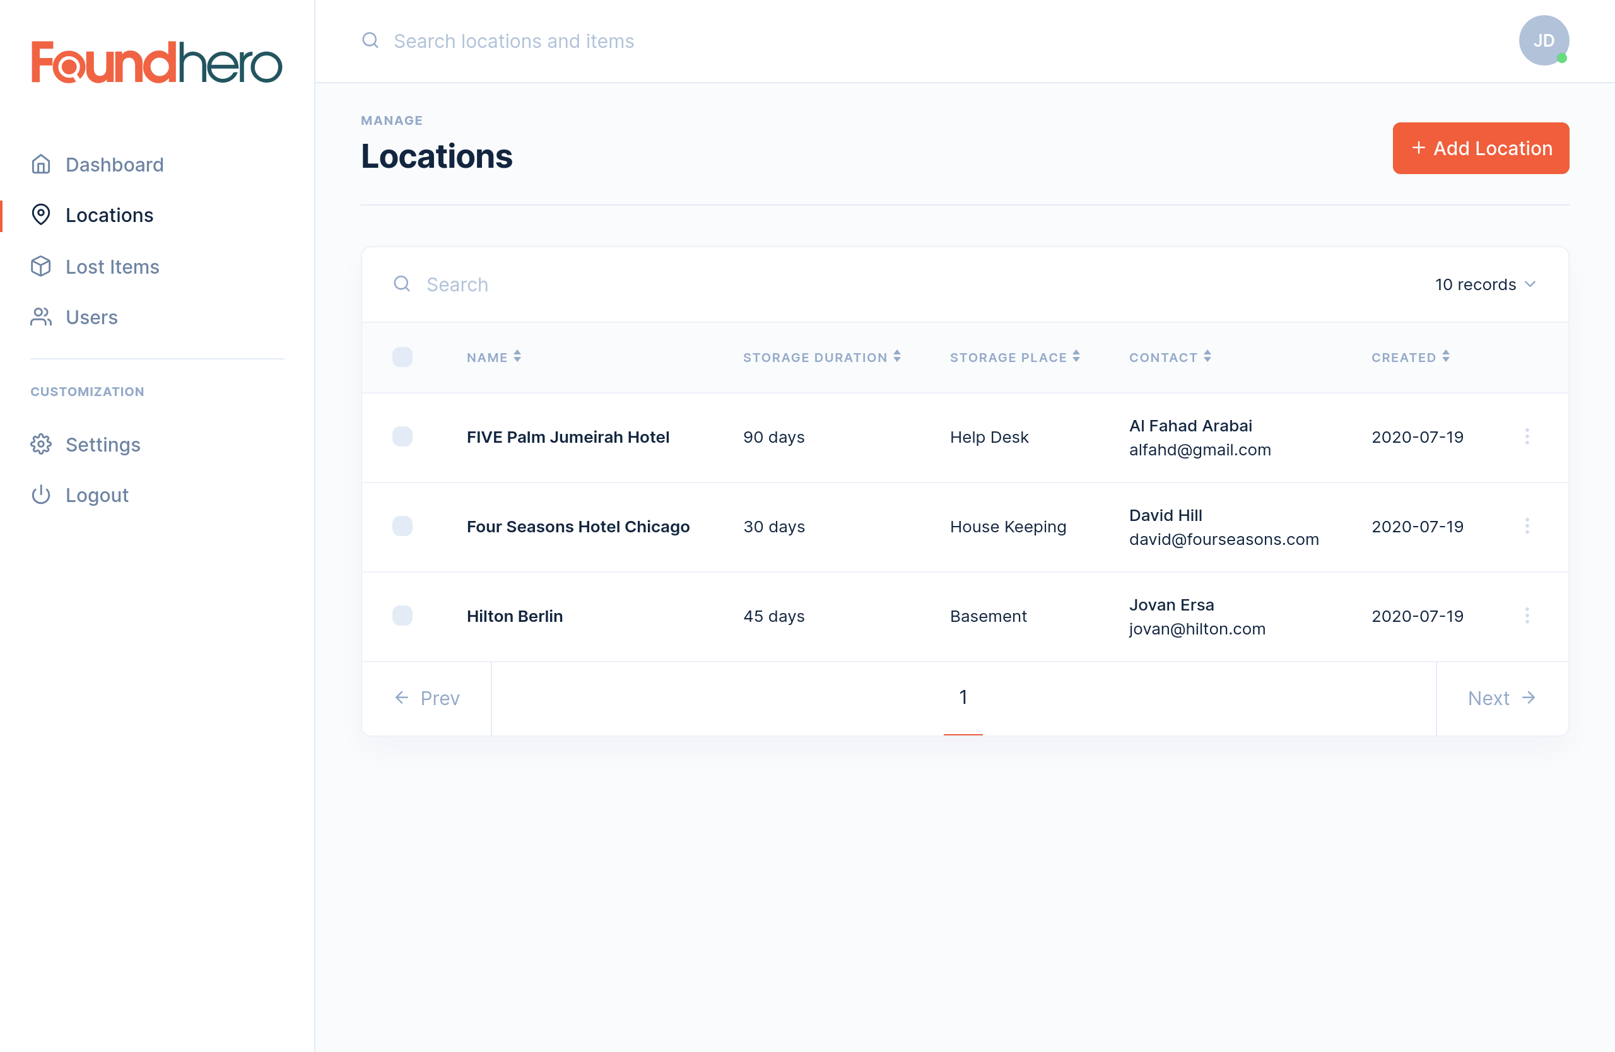
Task: Check the select-all header checkbox
Action: coord(402,357)
